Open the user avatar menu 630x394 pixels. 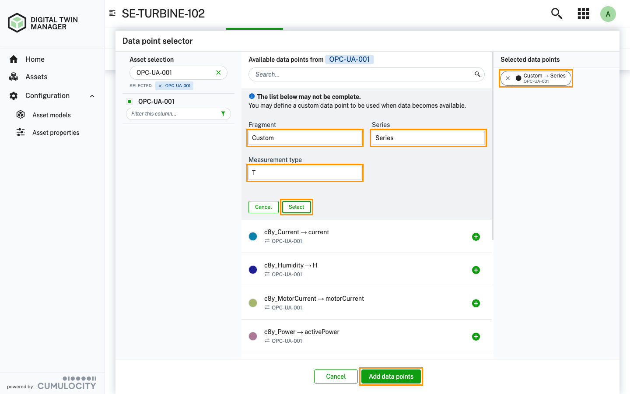(x=608, y=14)
